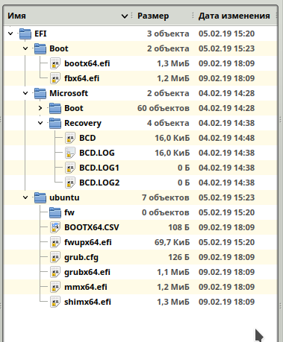The width and height of the screenshot is (283, 342).
Task: Click the '4 объекта' size of Recovery
Action: [168, 123]
